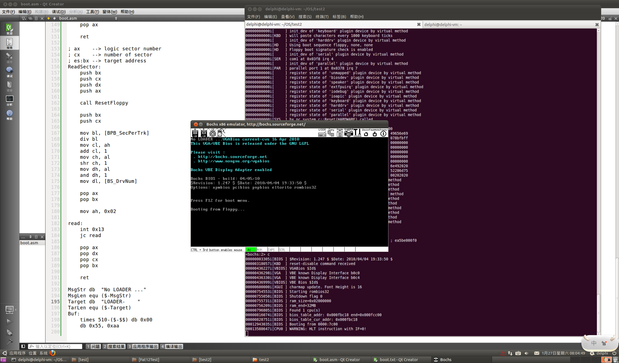The height and width of the screenshot is (363, 619).
Task: Take a Bochs snapshot with camera icon
Action: point(349,133)
